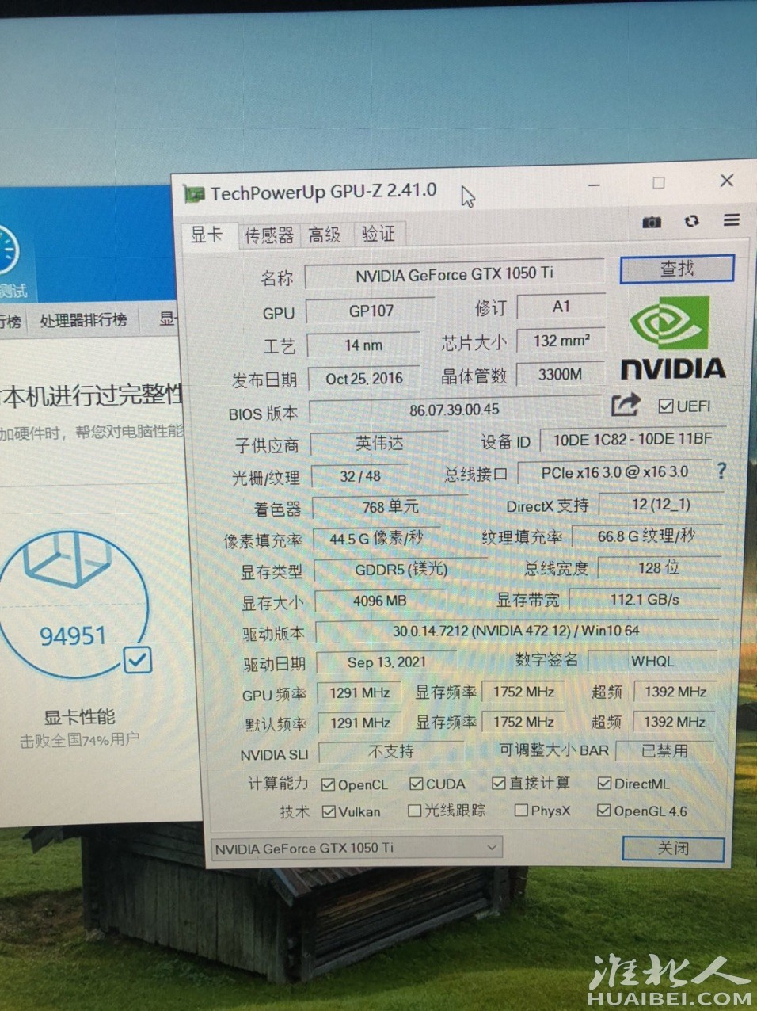Click the GPU 频率 field 1291 MHz
This screenshot has height=1011, width=757.
(359, 692)
